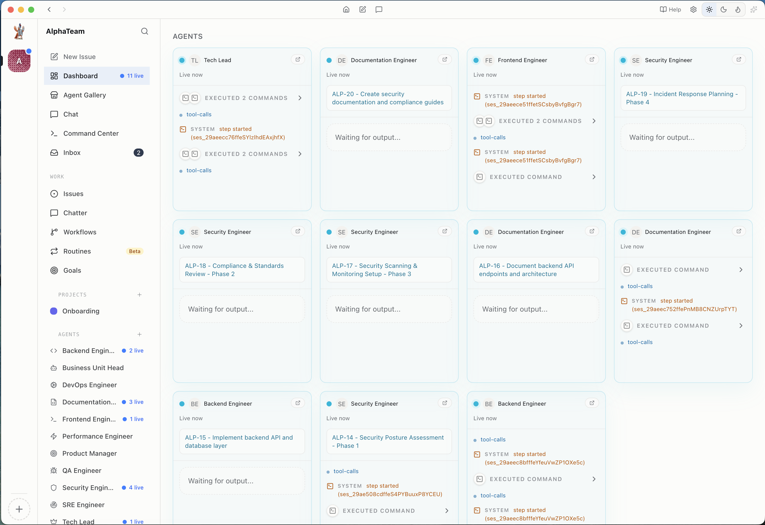Select the purple Onboarding project dot
The width and height of the screenshot is (765, 525).
54,311
